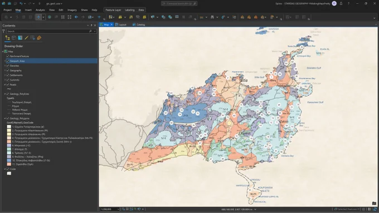This screenshot has height=213, width=379.
Task: Uncheck the Summits layer checkbox
Action: tap(8, 80)
